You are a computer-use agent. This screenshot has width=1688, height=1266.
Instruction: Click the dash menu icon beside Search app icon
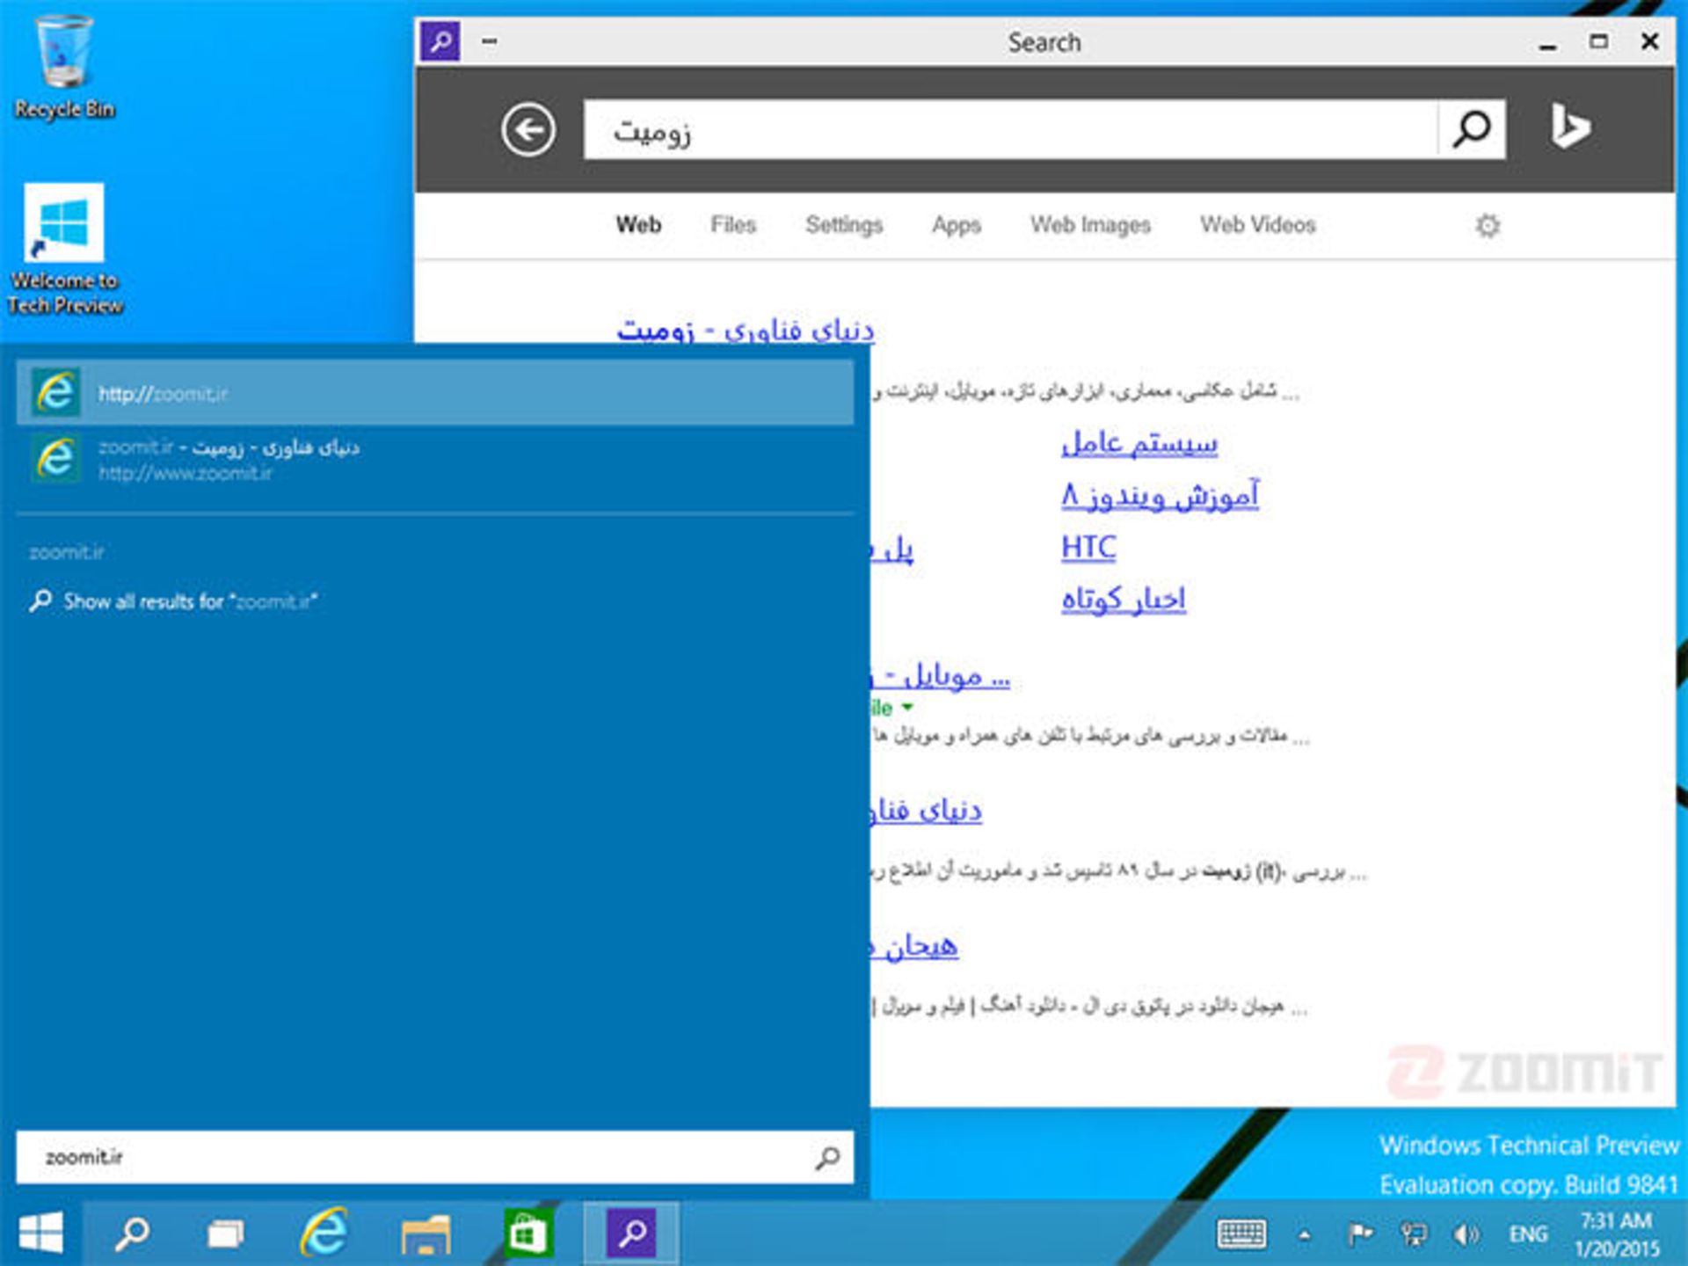tap(490, 41)
